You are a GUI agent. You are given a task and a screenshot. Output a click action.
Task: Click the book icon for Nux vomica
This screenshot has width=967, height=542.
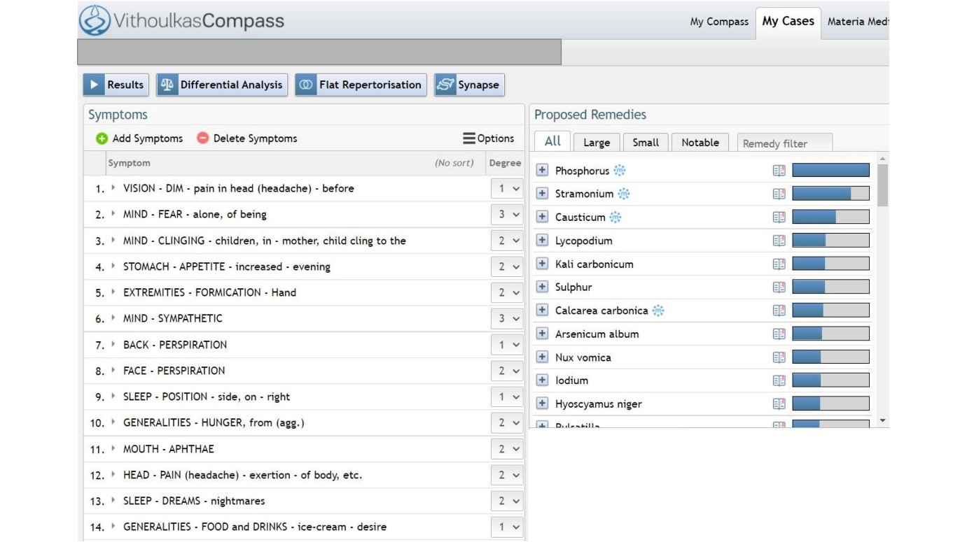[779, 357]
